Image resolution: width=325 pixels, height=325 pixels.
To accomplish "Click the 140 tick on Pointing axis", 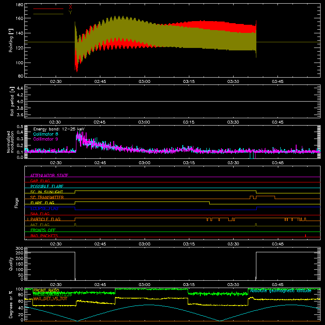I will click(19, 33).
